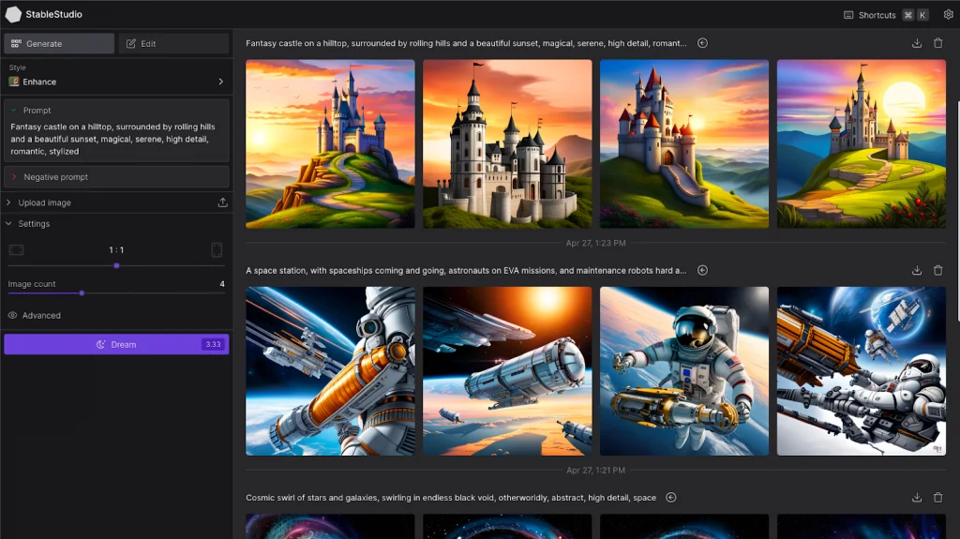Show Advanced settings with eye icon
Screen dimensions: 960x539
[13, 316]
